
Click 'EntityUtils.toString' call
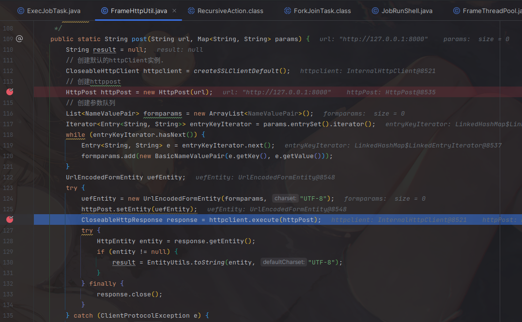[186, 262]
